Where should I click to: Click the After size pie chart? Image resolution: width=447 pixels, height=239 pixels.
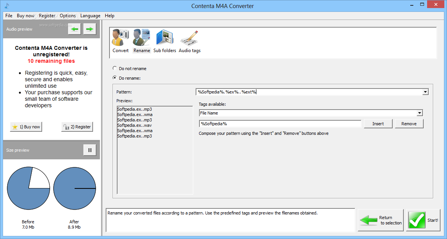pyautogui.click(x=74, y=188)
